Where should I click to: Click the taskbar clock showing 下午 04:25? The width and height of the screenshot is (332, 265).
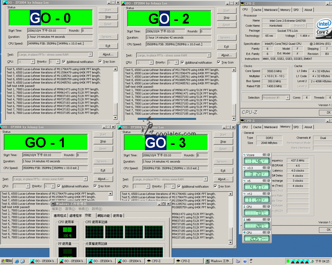tap(322, 261)
